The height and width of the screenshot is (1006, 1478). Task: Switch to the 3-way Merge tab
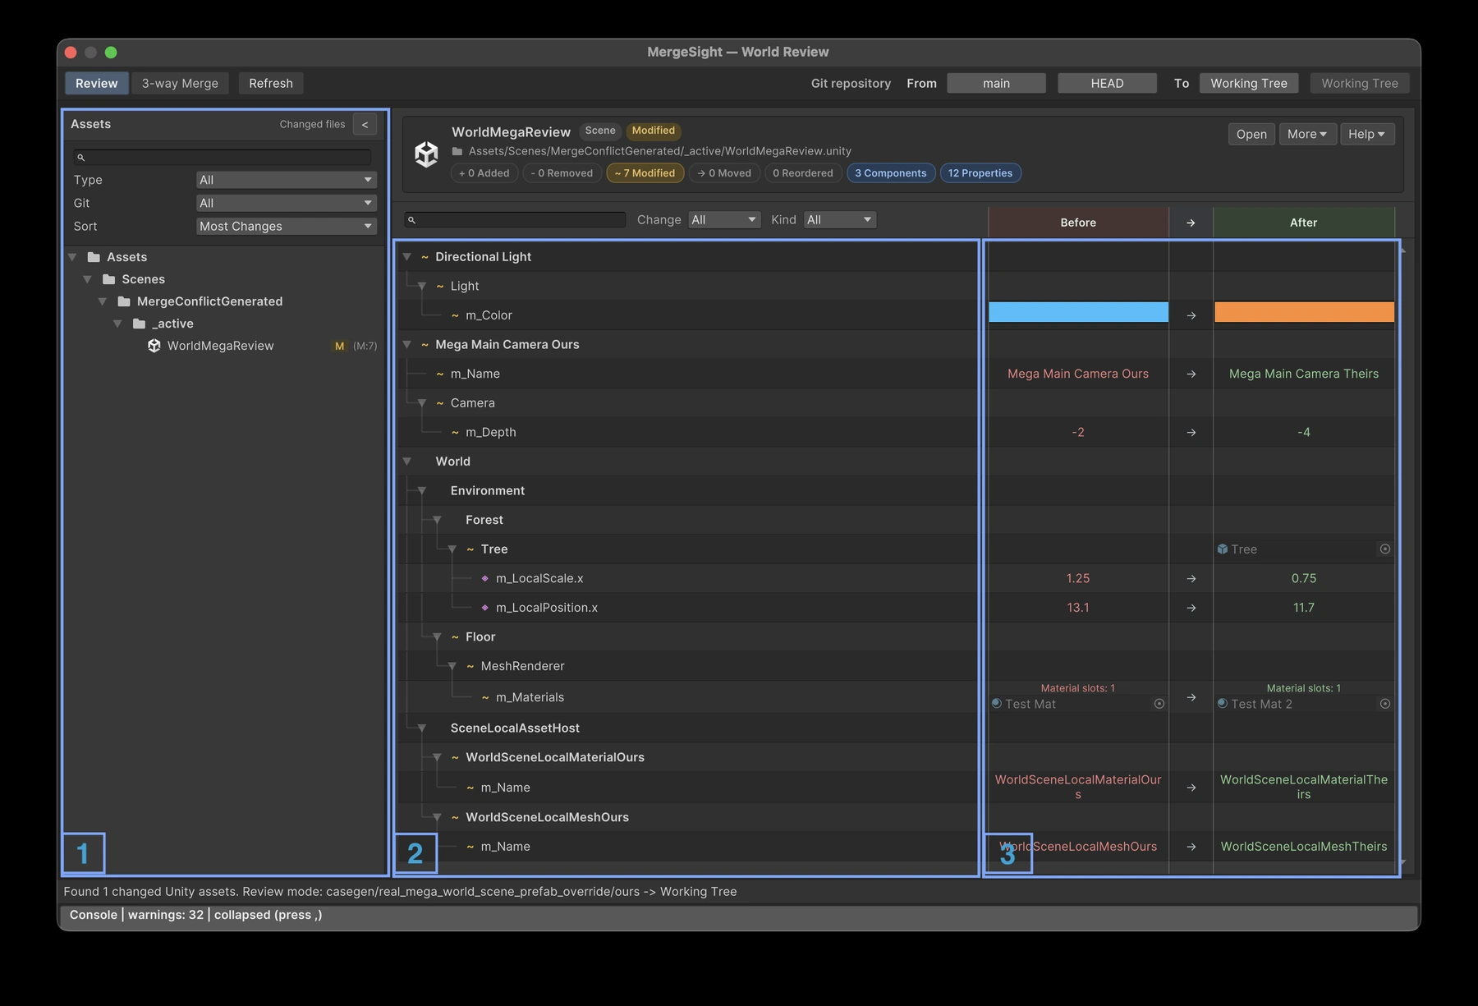tap(180, 83)
